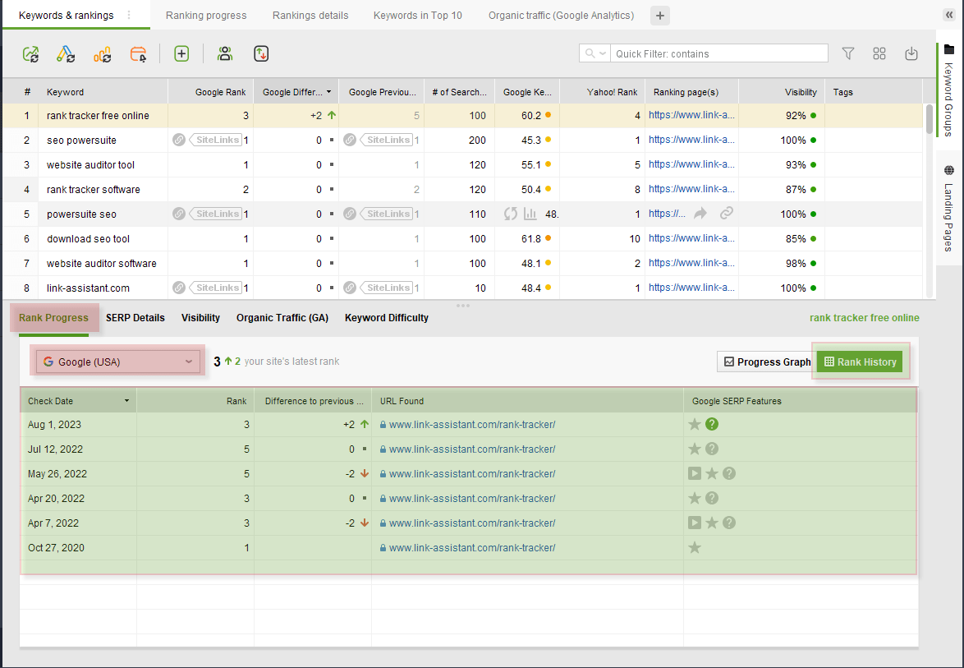This screenshot has width=964, height=668.
Task: Add a new workspace tab with plus
Action: click(659, 16)
